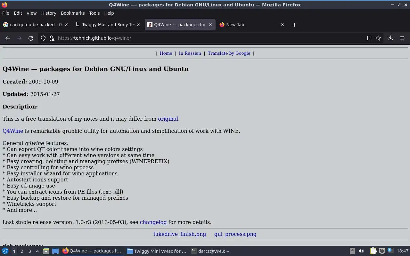Open the clipboard manager tray icon

(373, 251)
